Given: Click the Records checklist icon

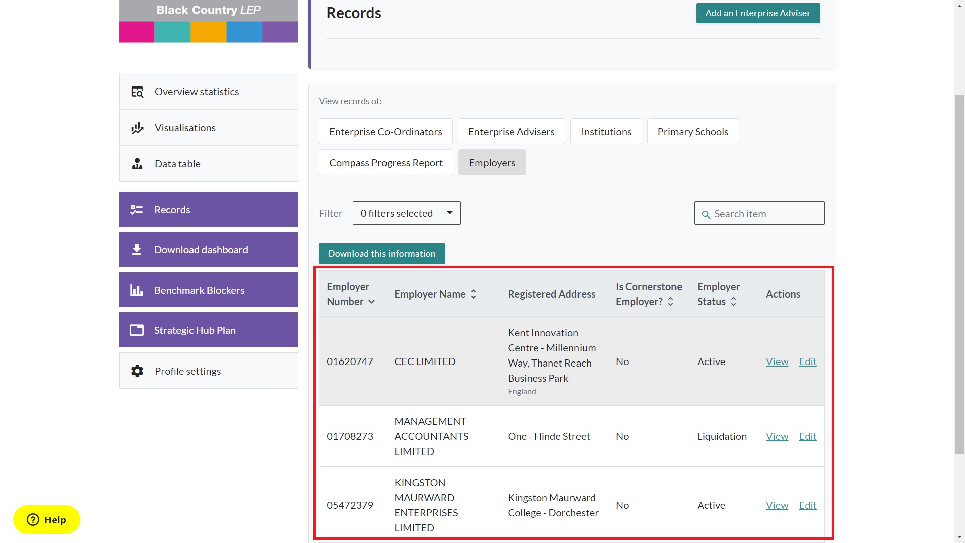Looking at the screenshot, I should tap(137, 210).
